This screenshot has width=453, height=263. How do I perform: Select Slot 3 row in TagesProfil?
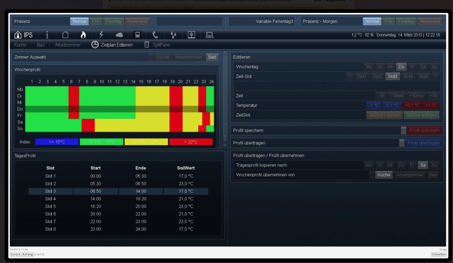118,191
